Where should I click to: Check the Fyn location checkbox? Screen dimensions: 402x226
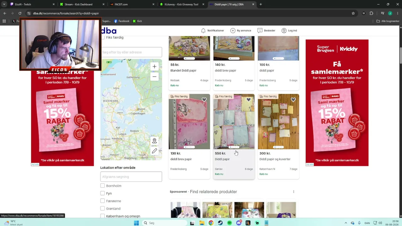tap(102, 193)
